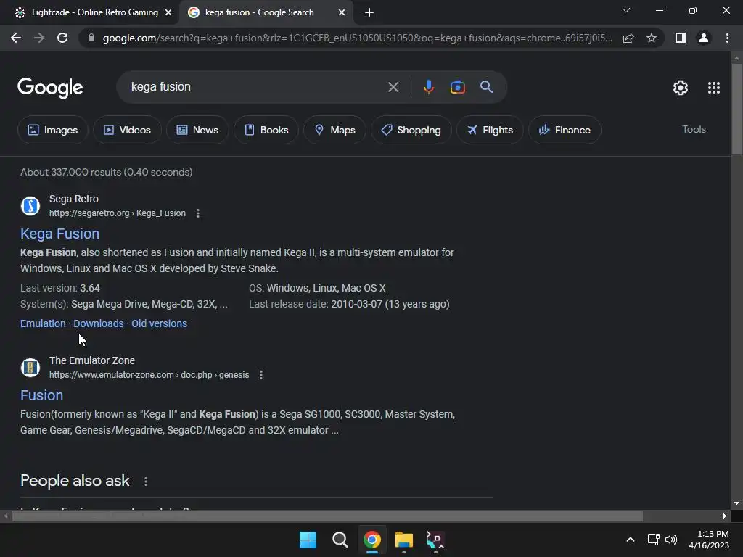This screenshot has width=743, height=557.
Task: Open People also ask options menu
Action: tap(145, 482)
